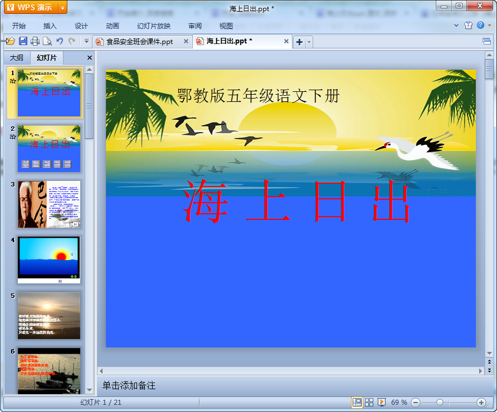Open the 动画 ribbon tab
Screen dimensions: 497x412
(113, 26)
